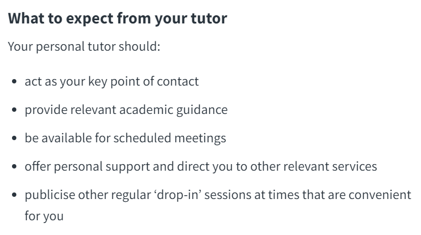
Task: Click the 'provide relevant academic guidance' bullet text
Action: pyautogui.click(x=126, y=110)
